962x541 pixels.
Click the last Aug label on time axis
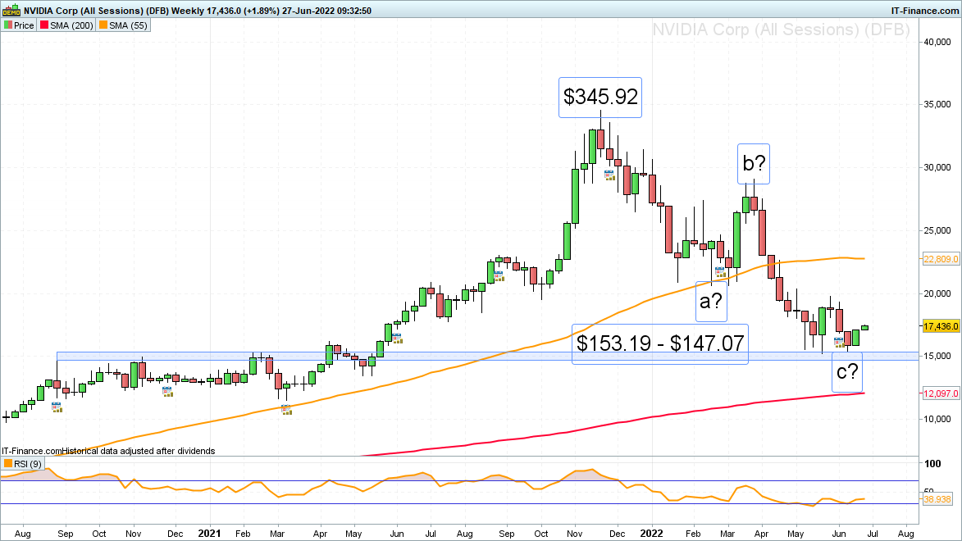905,534
